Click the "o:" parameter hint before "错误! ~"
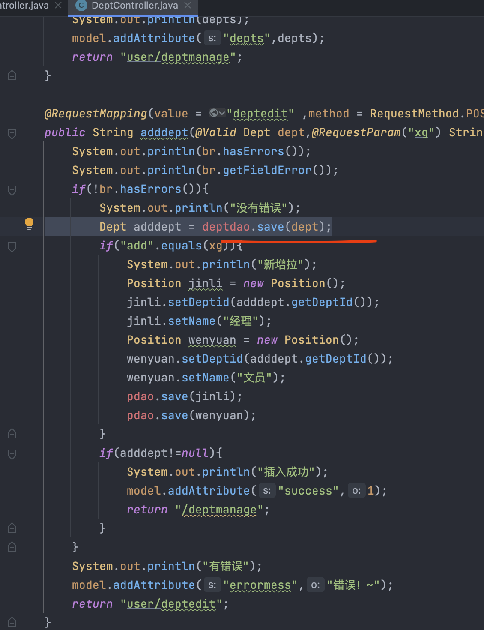Screen dimensions: 484x630 315,585
